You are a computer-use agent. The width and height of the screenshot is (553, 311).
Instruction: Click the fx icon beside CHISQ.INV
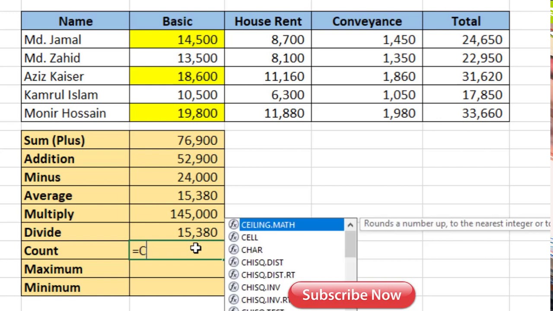coord(234,287)
